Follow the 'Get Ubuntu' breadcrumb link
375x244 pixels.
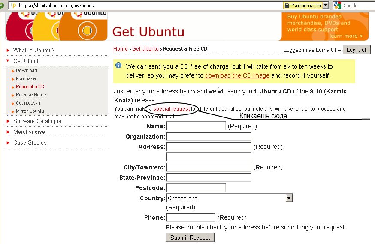[x=145, y=49]
